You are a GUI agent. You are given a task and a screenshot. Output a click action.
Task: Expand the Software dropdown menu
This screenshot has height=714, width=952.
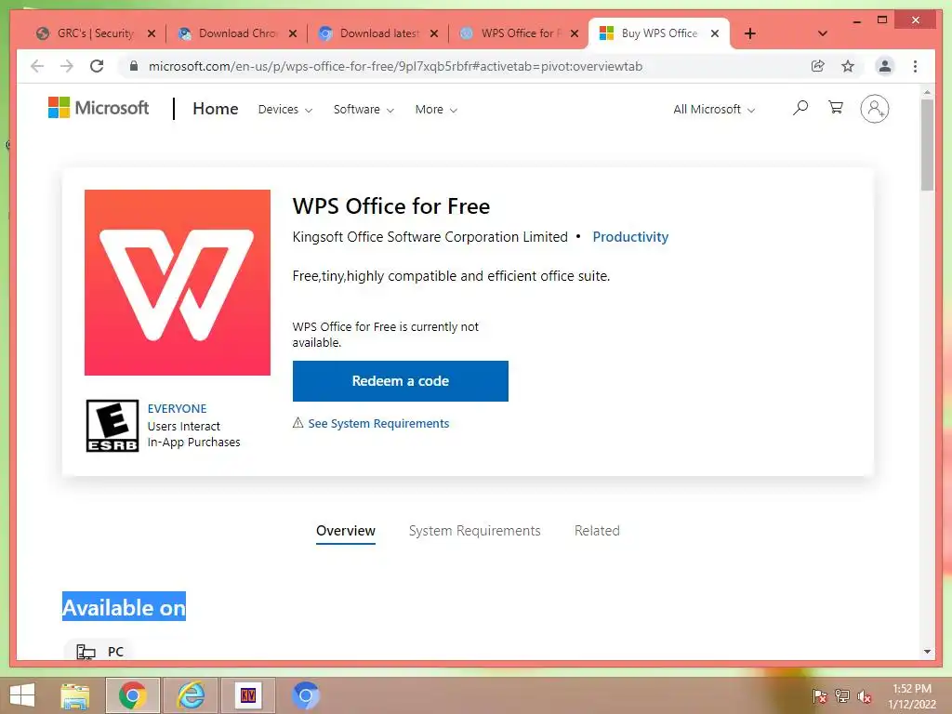point(364,110)
